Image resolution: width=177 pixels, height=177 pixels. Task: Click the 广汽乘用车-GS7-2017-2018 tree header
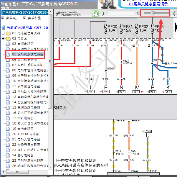[25, 12]
